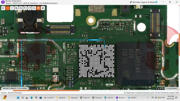Click the fit-to-screen frame icon
The height and width of the screenshot is (101, 180).
(x=12, y=8)
